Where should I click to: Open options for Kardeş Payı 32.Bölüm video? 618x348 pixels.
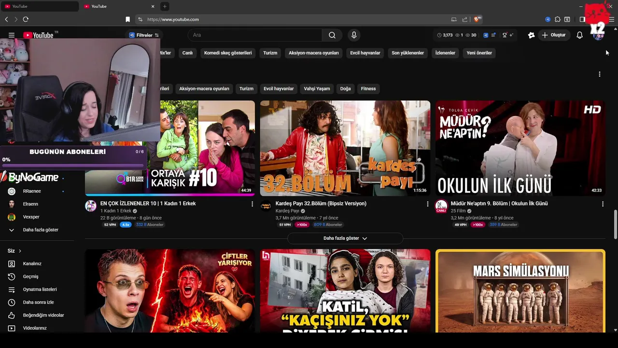click(427, 204)
